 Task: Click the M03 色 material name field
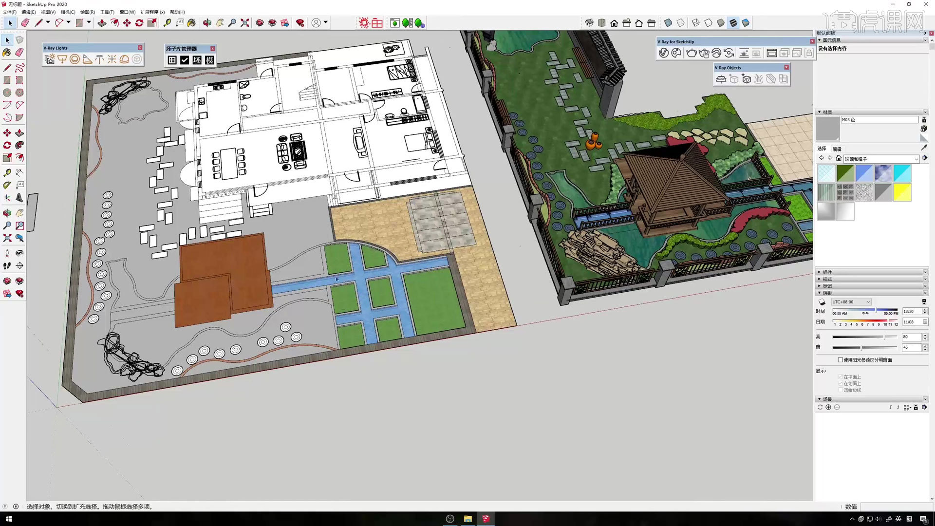(x=879, y=120)
